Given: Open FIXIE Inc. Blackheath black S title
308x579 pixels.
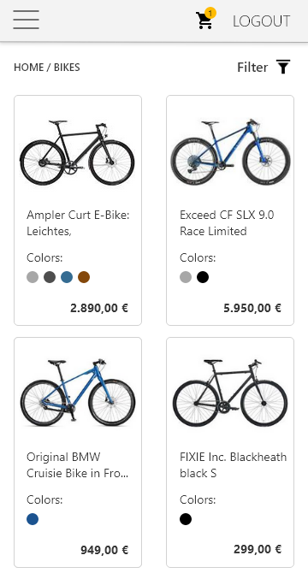Looking at the screenshot, I should (x=233, y=465).
